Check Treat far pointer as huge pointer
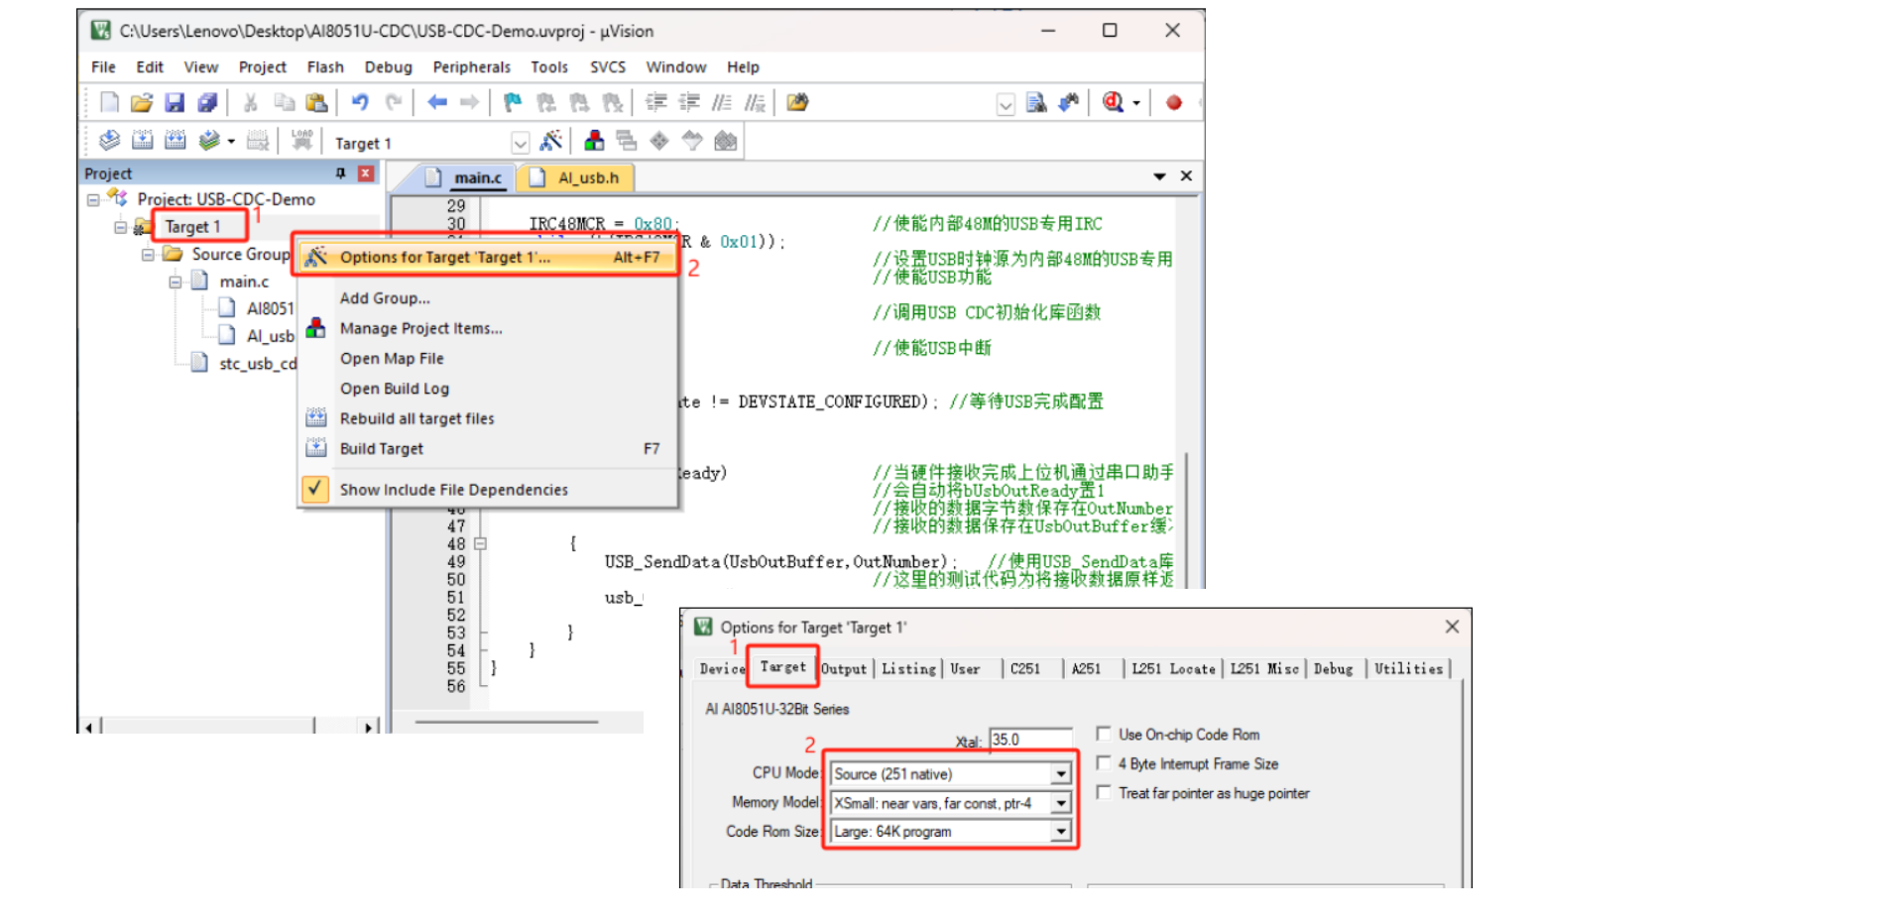Screen dimensions: 1898x919 1103,792
